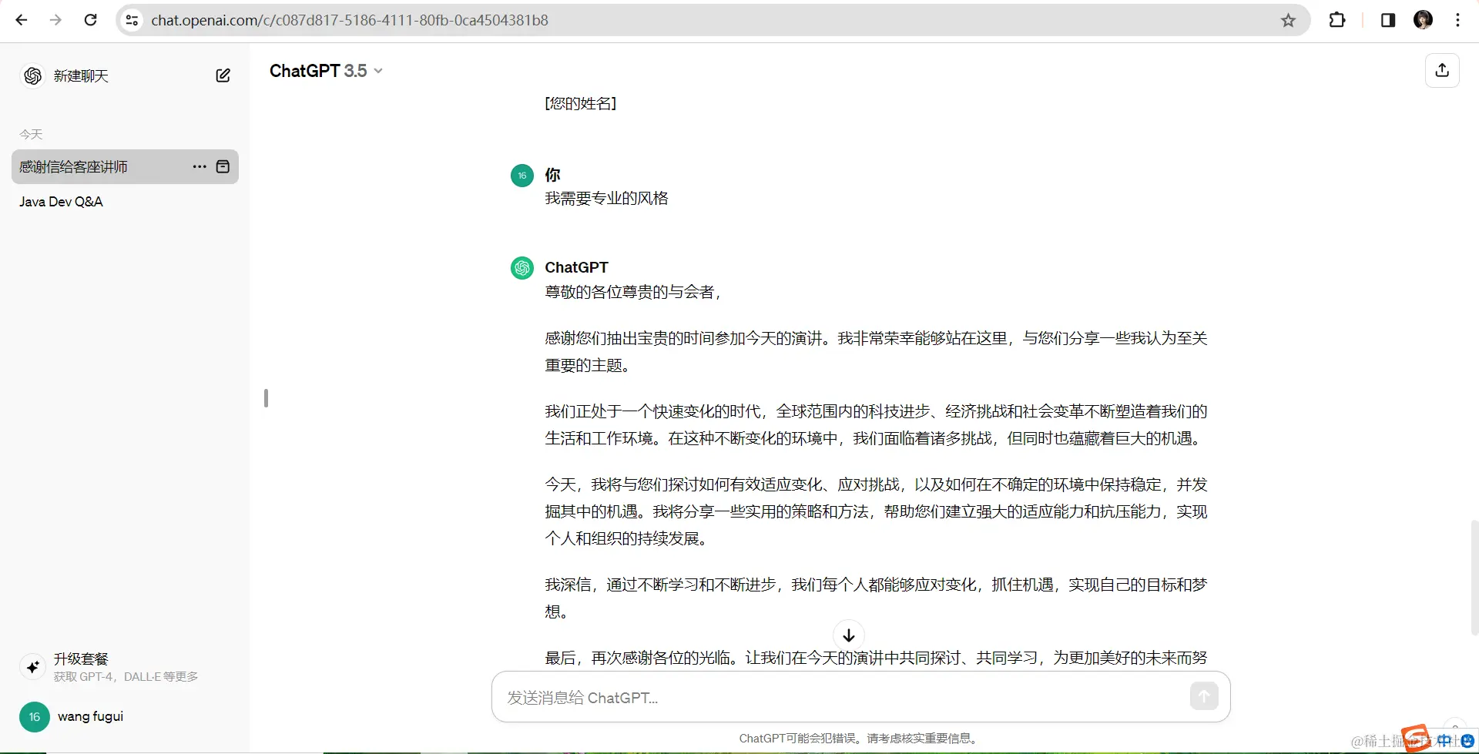Image resolution: width=1479 pixels, height=754 pixels.
Task: Click the 新建聊天 label
Action: pos(81,76)
